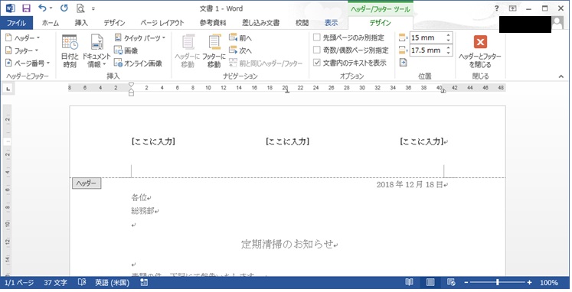The height and width of the screenshot is (292, 572).
Task: Go to next section with 次へ
Action: (x=240, y=50)
